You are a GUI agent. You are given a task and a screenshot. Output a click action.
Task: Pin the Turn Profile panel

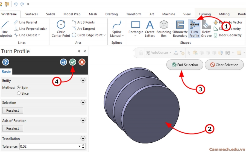(x=79, y=51)
